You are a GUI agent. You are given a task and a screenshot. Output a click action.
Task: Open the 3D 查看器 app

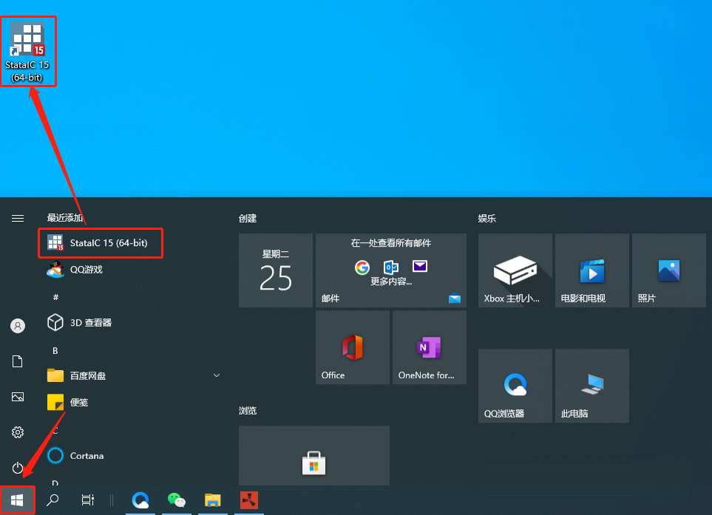click(90, 323)
